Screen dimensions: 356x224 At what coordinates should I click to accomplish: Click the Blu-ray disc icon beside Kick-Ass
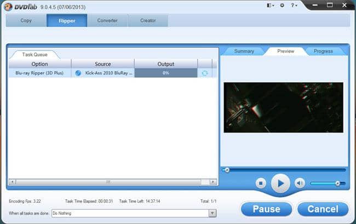pyautogui.click(x=78, y=73)
